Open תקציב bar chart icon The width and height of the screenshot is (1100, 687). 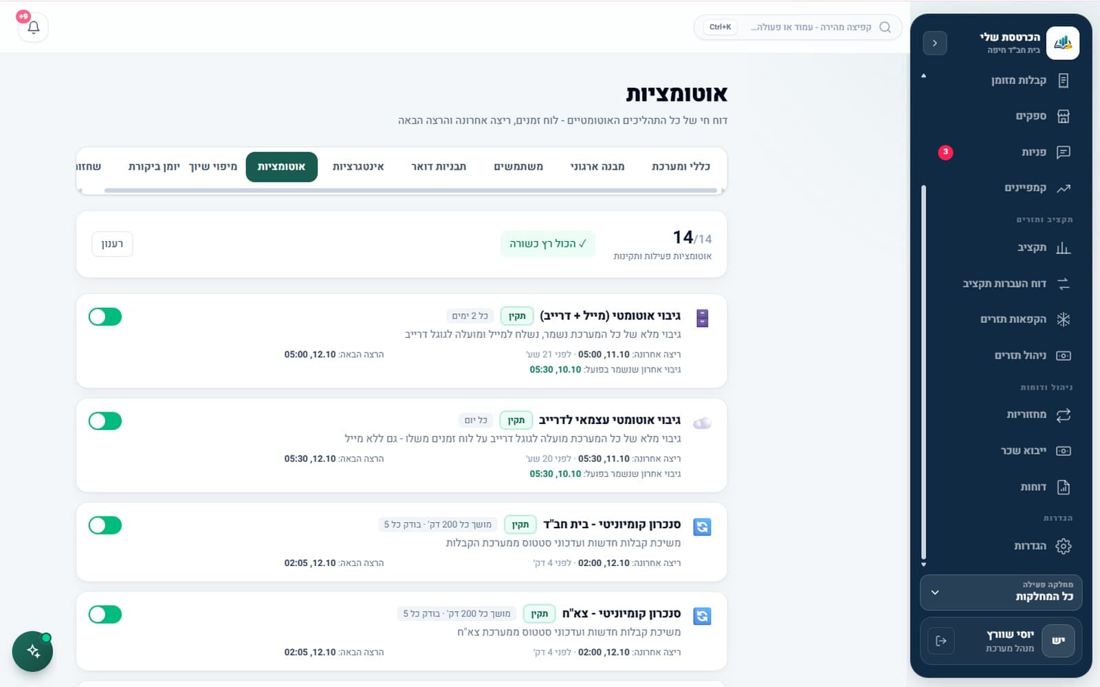(1063, 247)
